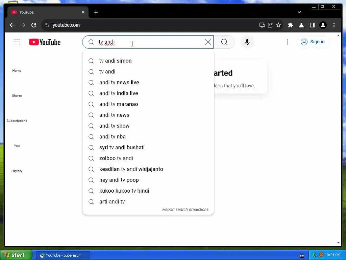Open Shorts in the sidebar
Screen dimensions: 346x260
click(17, 95)
